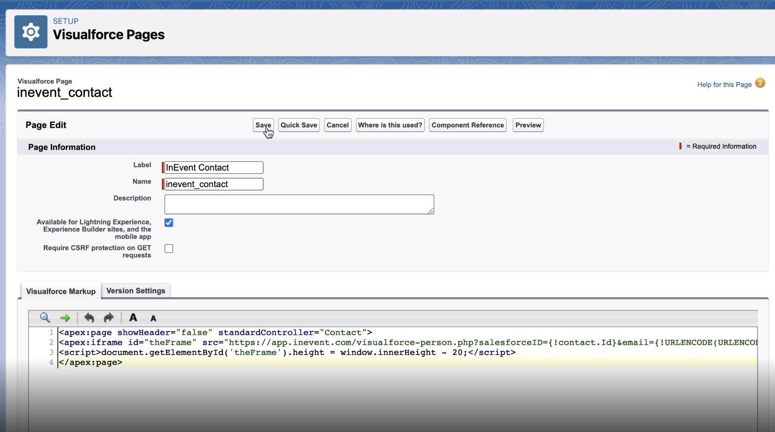This screenshot has height=432, width=775.
Task: Click the Page Edit heading
Action: 46,125
